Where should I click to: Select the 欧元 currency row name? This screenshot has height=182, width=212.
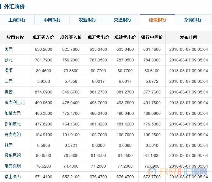click(x=9, y=60)
